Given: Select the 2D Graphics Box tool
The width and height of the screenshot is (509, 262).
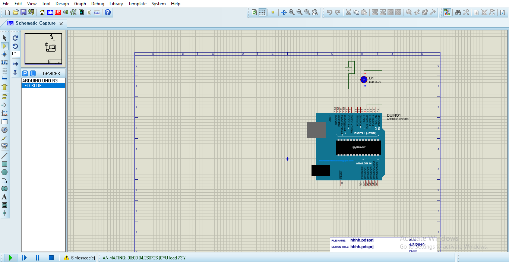Looking at the screenshot, I should [4, 164].
